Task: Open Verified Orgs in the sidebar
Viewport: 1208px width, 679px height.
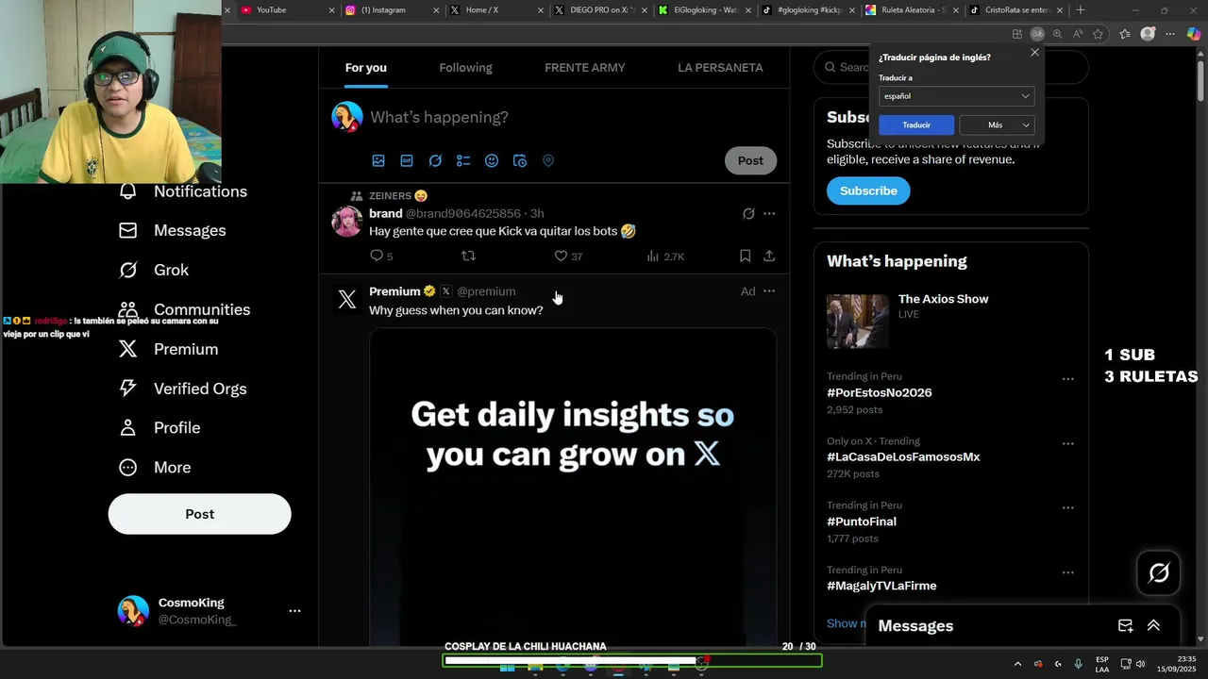Action: [x=182, y=389]
